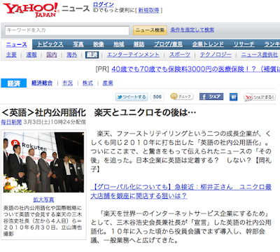Open the 経済総合 subcategory

[x=42, y=83]
